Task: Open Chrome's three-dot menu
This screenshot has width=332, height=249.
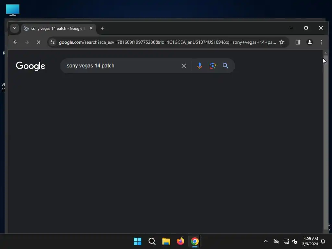Action: [x=321, y=42]
